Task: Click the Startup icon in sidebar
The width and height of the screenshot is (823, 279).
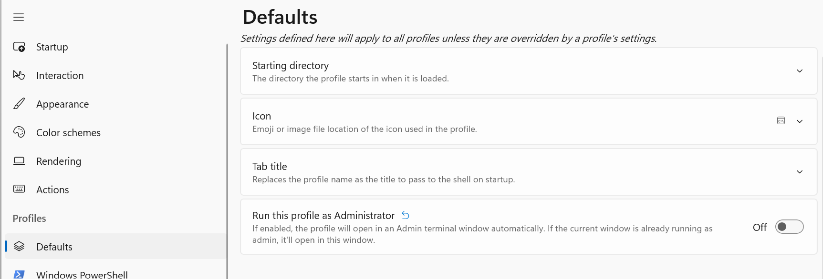Action: (x=19, y=47)
